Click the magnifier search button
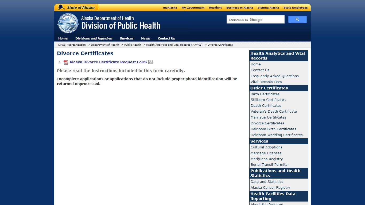365x205 pixels. click(297, 19)
